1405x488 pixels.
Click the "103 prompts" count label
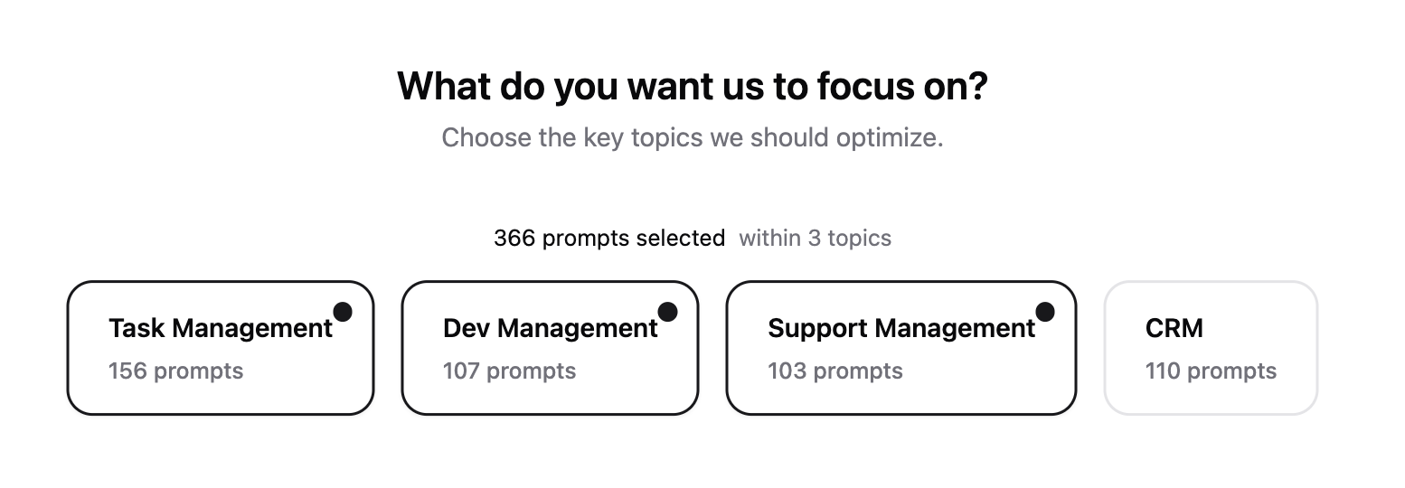(835, 371)
